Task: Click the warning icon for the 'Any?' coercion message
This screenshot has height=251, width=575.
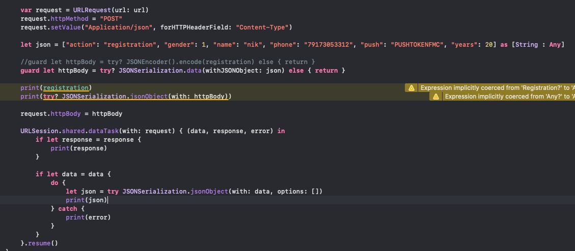Action: tap(435, 97)
